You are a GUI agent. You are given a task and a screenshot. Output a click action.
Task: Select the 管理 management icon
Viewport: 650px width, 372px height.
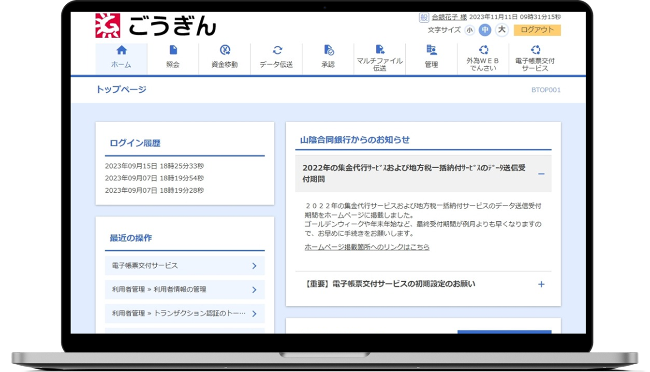click(x=431, y=50)
